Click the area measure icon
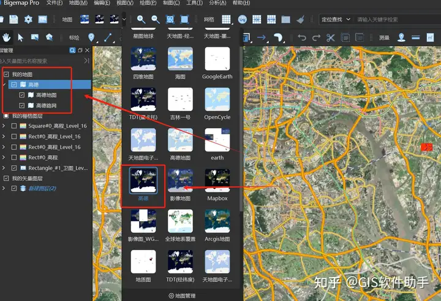 point(430,37)
